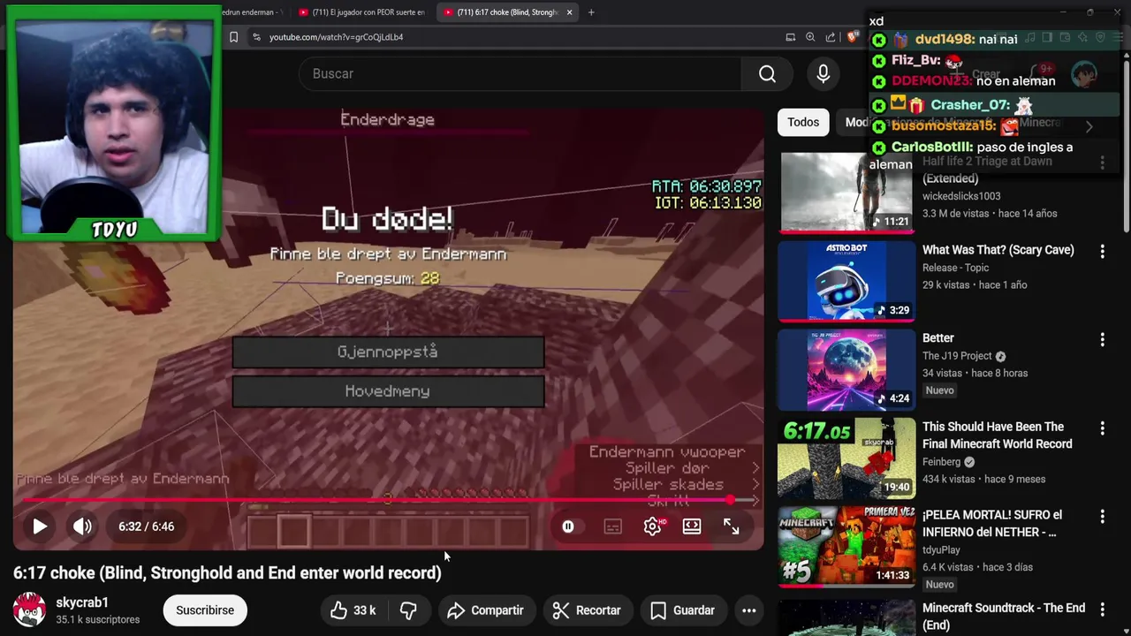This screenshot has width=1131, height=636.
Task: Subscribe using the Suscribirse button
Action: pyautogui.click(x=205, y=610)
